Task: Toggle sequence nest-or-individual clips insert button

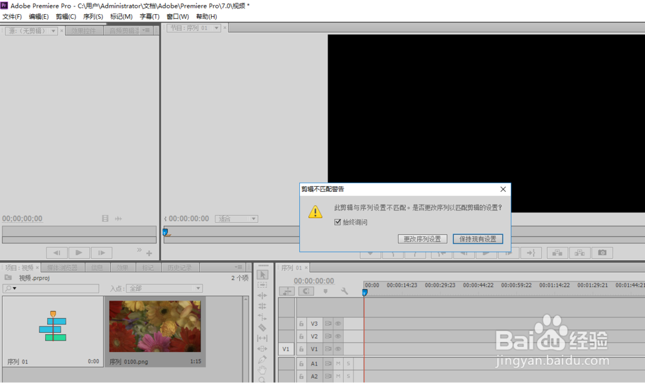Action: tap(287, 291)
